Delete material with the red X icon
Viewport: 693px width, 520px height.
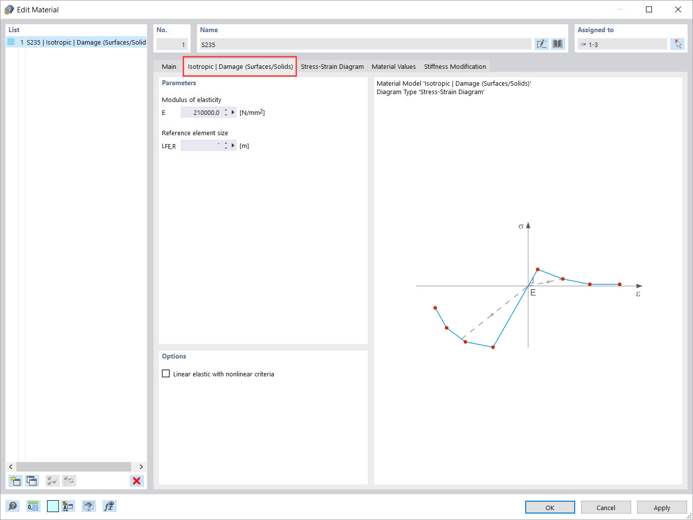(x=137, y=480)
